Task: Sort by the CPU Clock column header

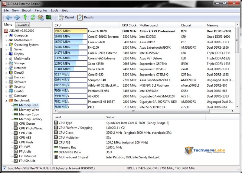Action: pos(129,25)
